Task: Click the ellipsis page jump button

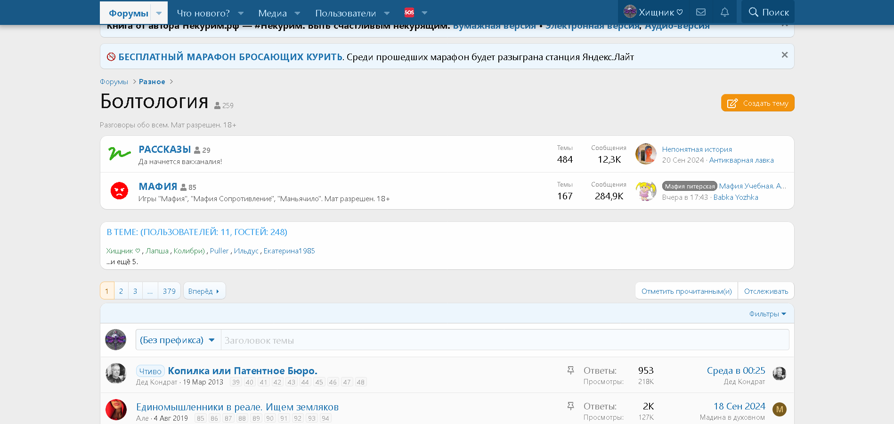Action: pyautogui.click(x=150, y=291)
